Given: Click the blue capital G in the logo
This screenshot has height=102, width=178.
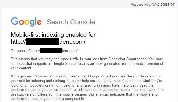Looking at the screenshot, I should [15, 21].
